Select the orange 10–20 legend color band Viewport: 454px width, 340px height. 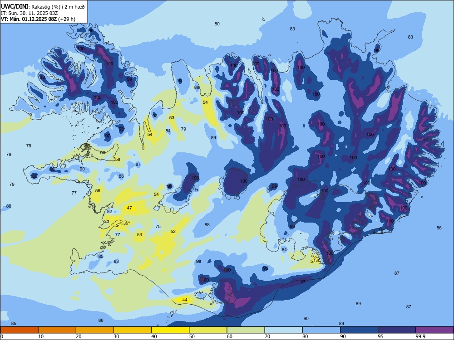point(57,330)
